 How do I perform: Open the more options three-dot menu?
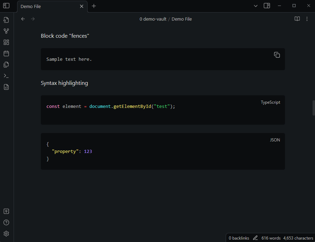tap(307, 19)
